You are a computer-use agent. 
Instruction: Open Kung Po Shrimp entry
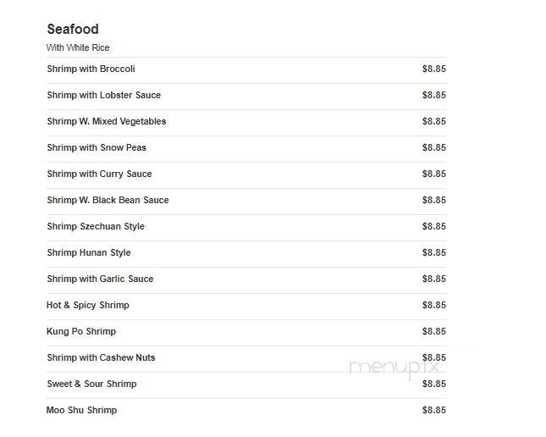click(81, 331)
